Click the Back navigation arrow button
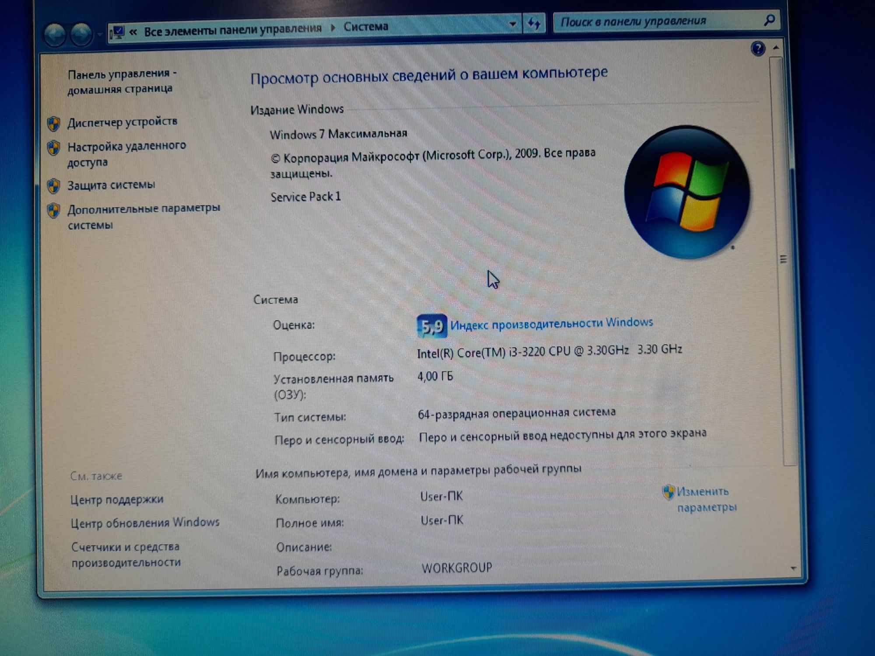Screen dimensions: 875x656 (x=54, y=35)
